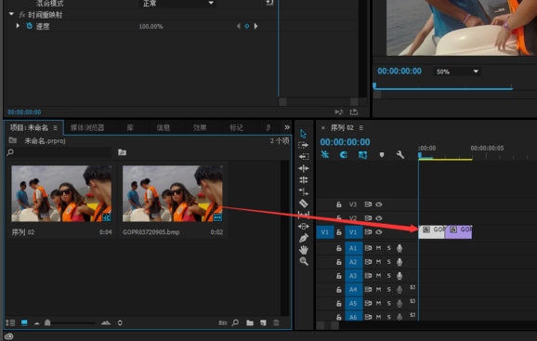Click the export frame icon in effect controls
This screenshot has width=537, height=341.
click(354, 111)
